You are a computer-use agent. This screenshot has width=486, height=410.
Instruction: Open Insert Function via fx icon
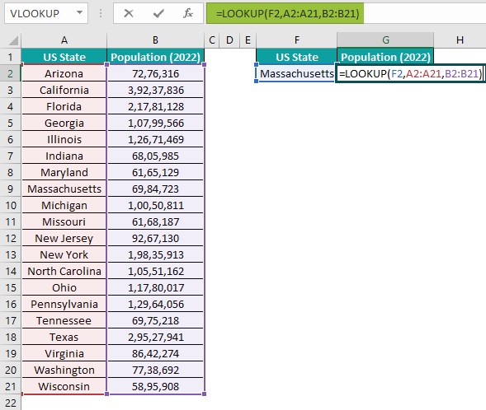click(188, 13)
